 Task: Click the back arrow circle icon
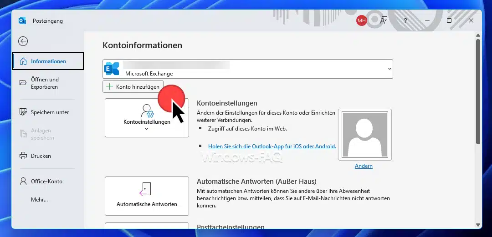[x=23, y=41]
